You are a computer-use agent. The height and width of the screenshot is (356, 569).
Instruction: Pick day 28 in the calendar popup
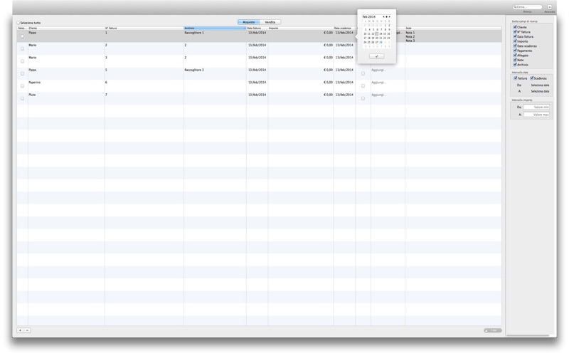tap(381, 42)
